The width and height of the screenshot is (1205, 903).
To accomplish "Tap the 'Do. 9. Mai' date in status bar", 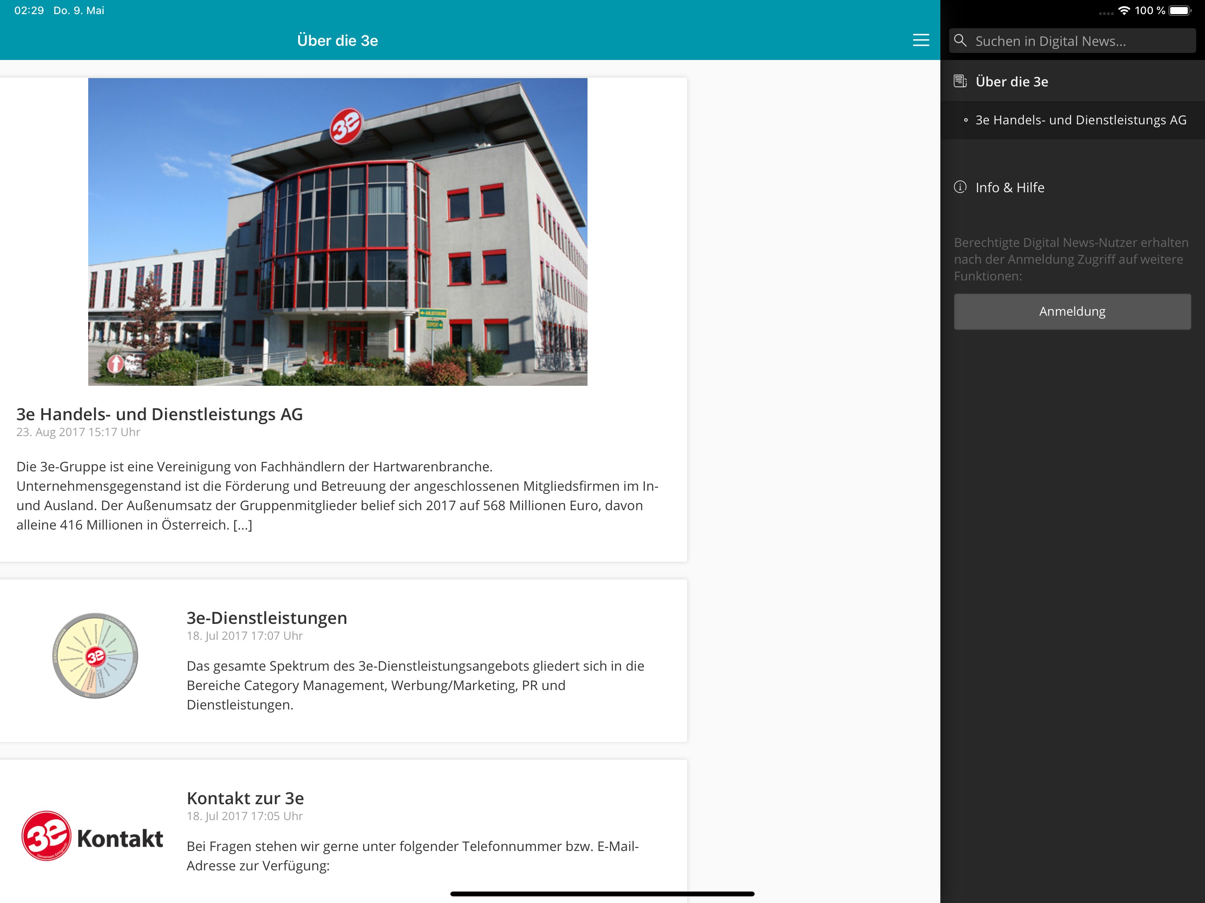I will pos(79,10).
